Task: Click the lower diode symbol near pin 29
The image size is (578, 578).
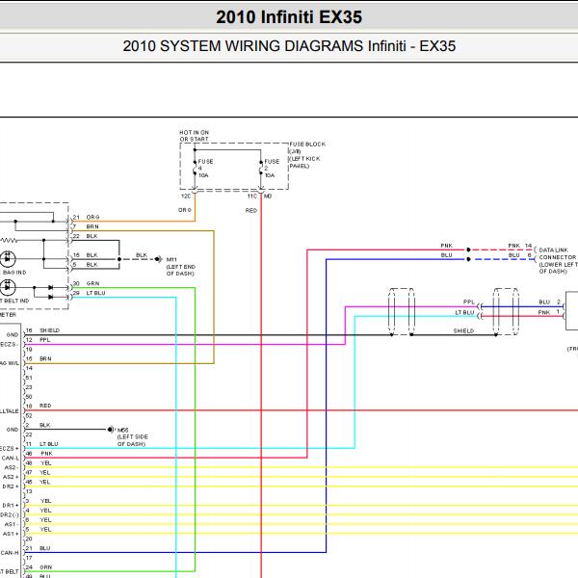Action: (x=50, y=297)
